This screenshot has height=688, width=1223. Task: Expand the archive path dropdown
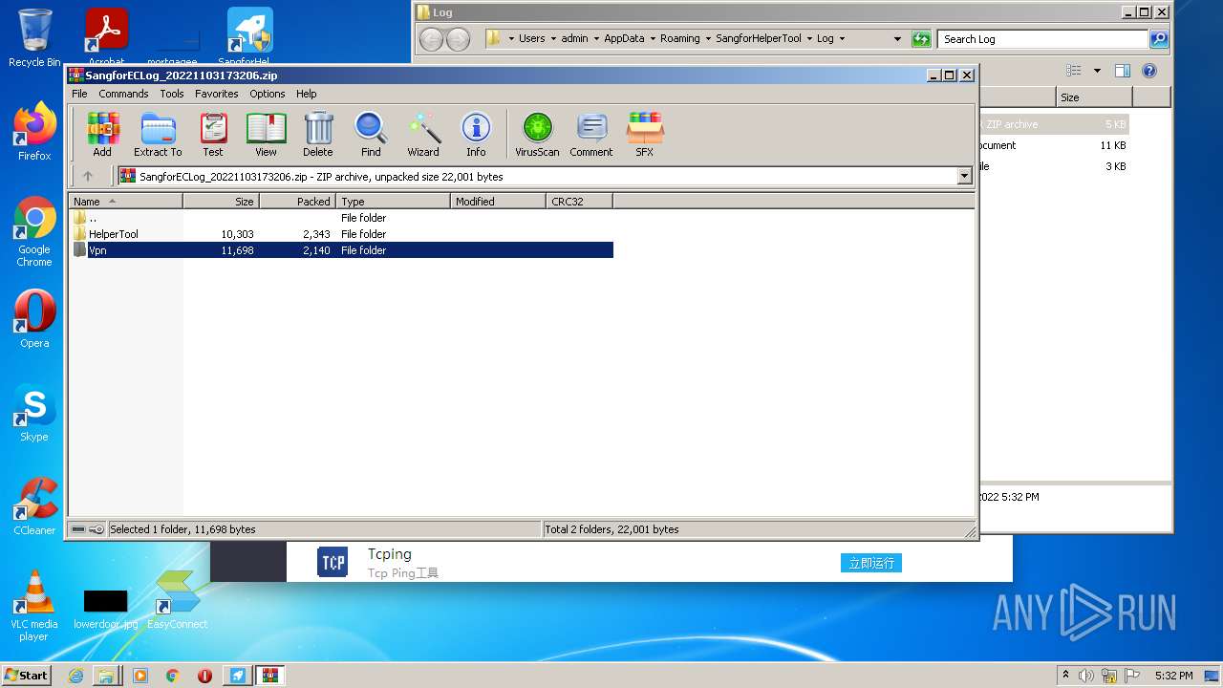click(x=964, y=176)
